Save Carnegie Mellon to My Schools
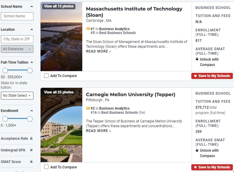This screenshot has height=172, width=234. [x=212, y=167]
